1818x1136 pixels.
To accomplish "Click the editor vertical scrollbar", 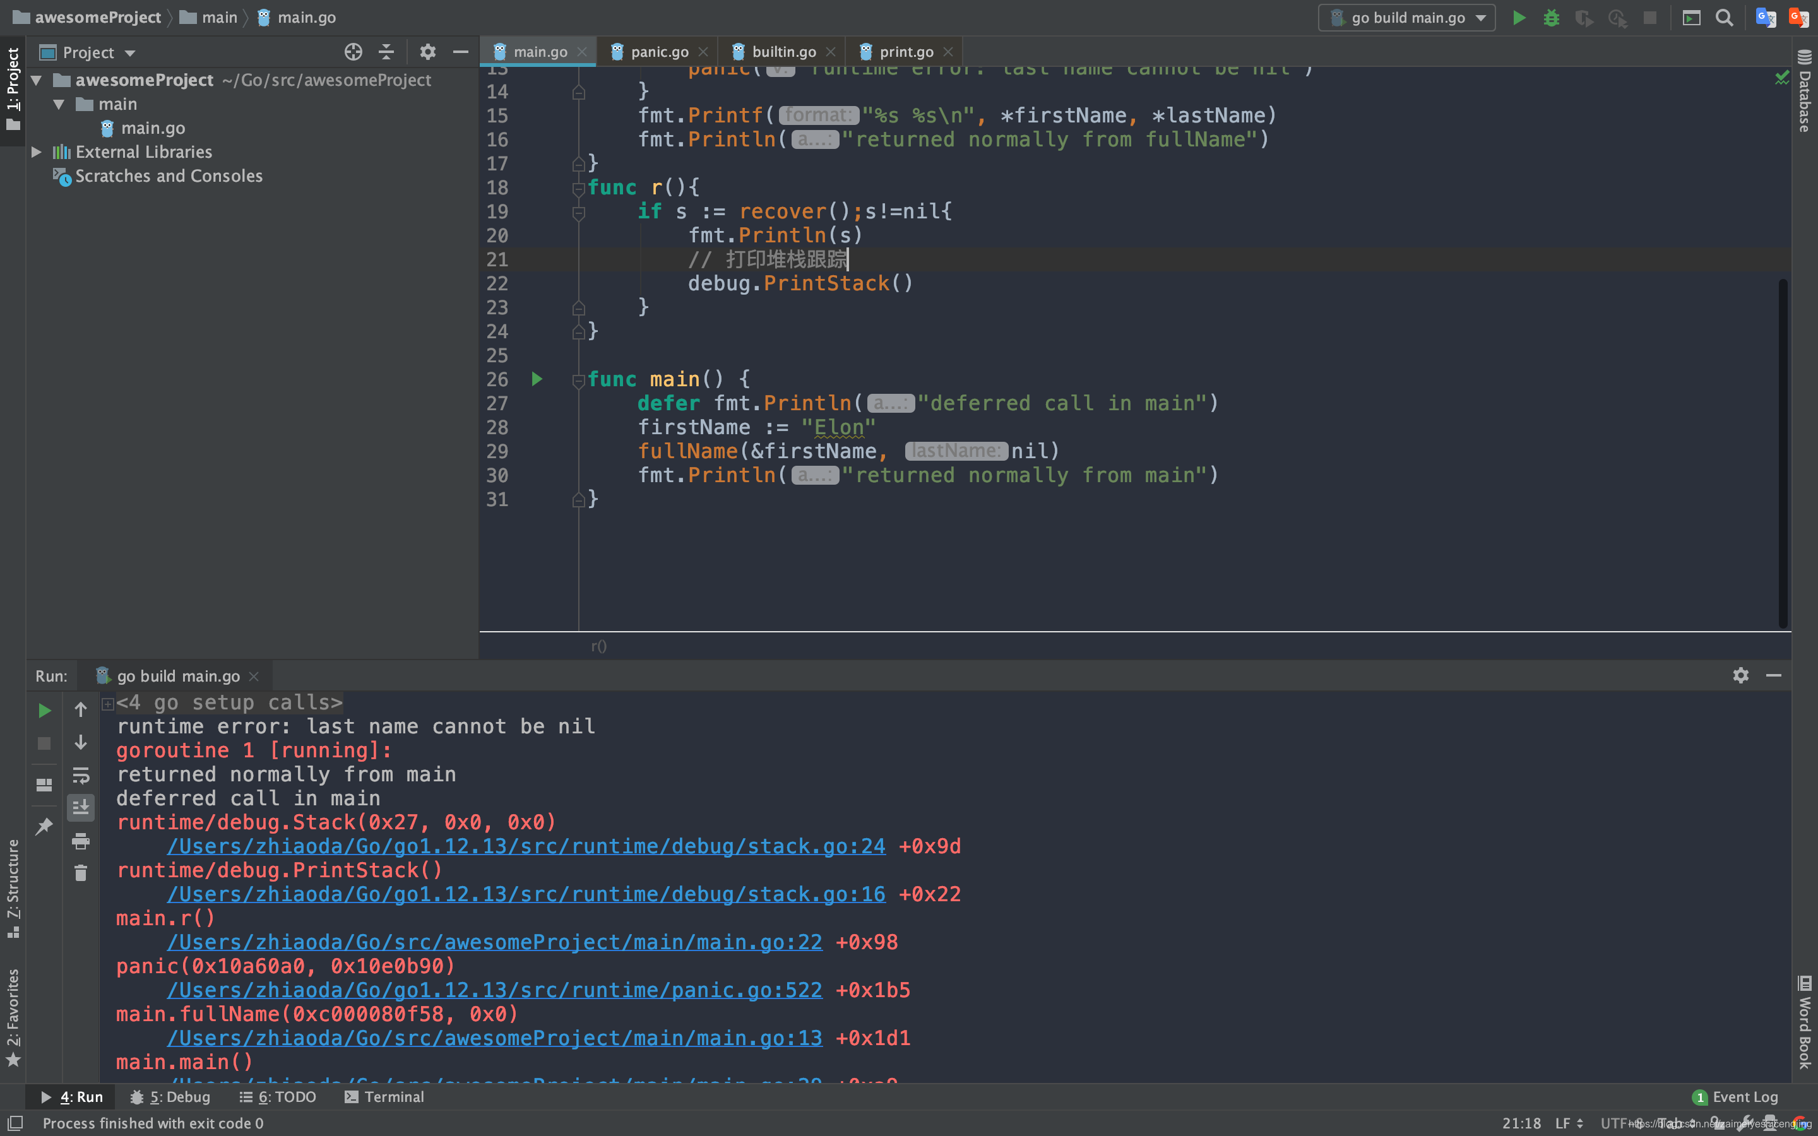I will 1782,451.
